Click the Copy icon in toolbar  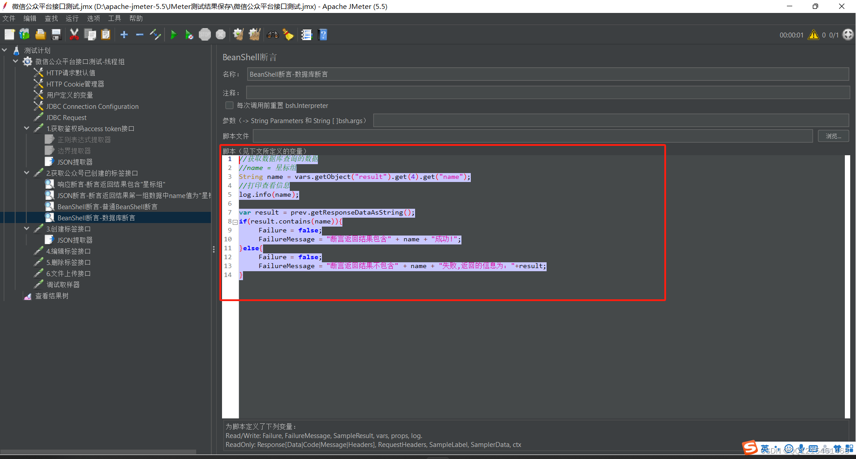pos(90,35)
